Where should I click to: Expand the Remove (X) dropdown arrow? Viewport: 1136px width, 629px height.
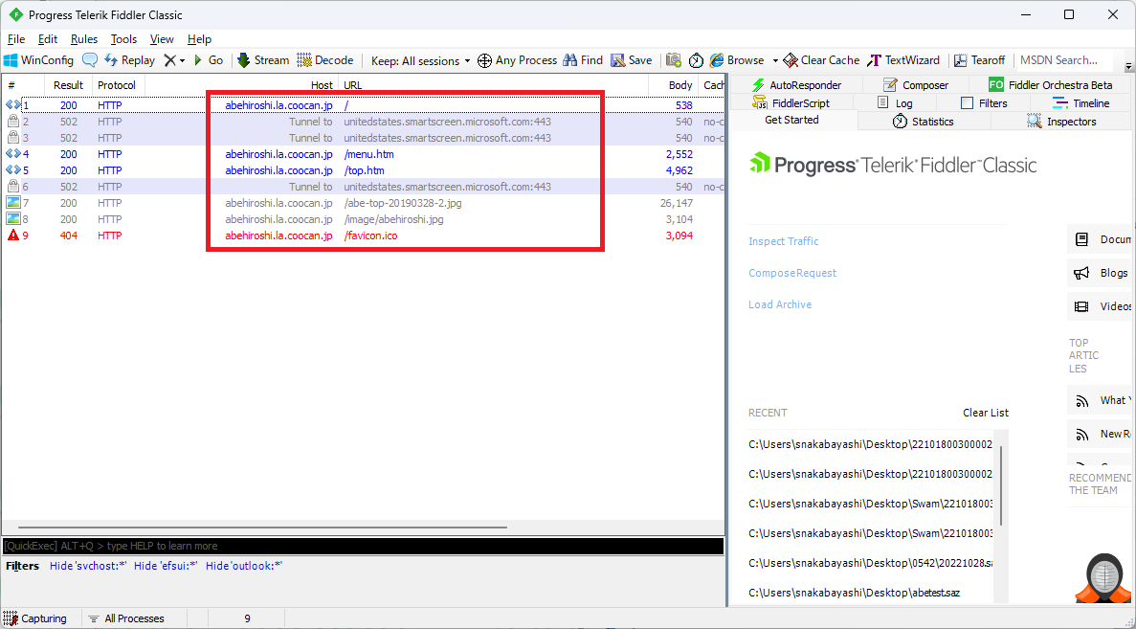tap(183, 61)
